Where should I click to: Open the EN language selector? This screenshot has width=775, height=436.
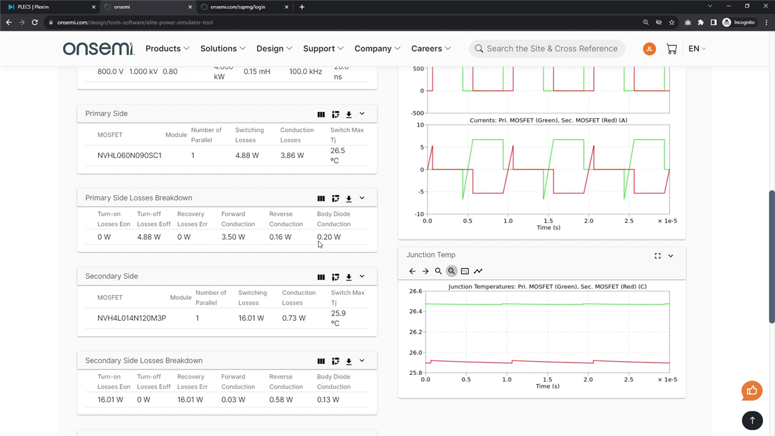click(x=697, y=48)
